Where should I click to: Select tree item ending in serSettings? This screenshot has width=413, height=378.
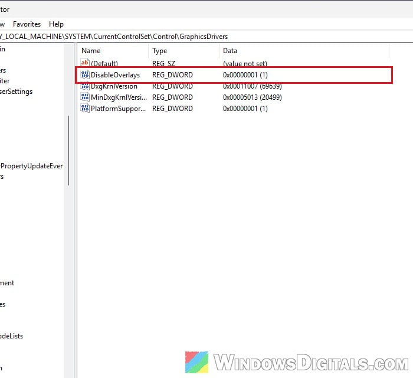click(16, 92)
